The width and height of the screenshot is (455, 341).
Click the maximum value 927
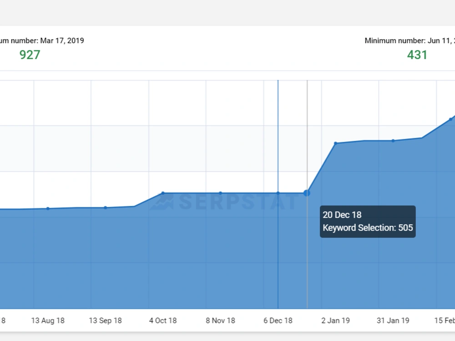[30, 55]
